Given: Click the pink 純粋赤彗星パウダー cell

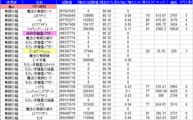Looking at the screenshot, I should [39, 33].
